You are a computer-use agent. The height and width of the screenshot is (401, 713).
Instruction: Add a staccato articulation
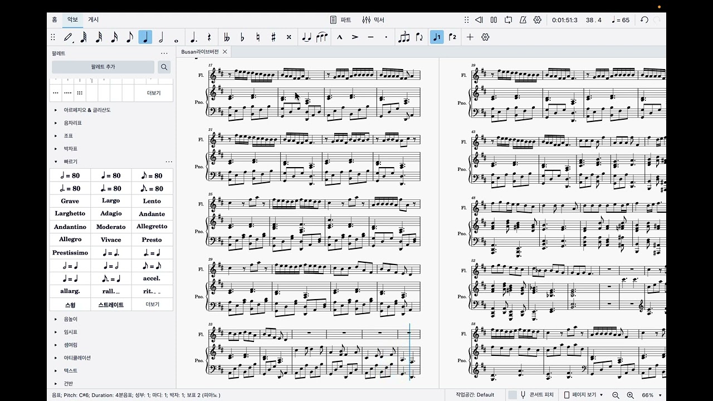[386, 37]
